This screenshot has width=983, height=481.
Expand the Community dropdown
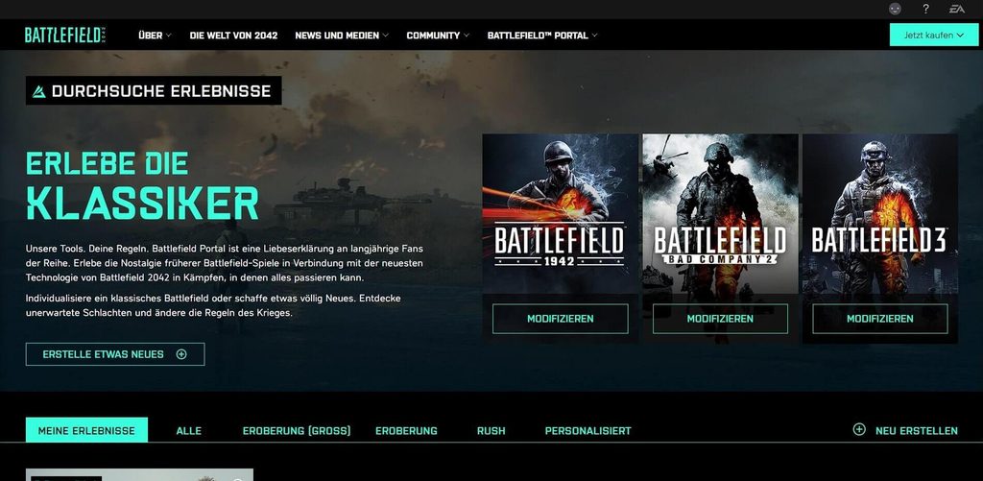438,36
